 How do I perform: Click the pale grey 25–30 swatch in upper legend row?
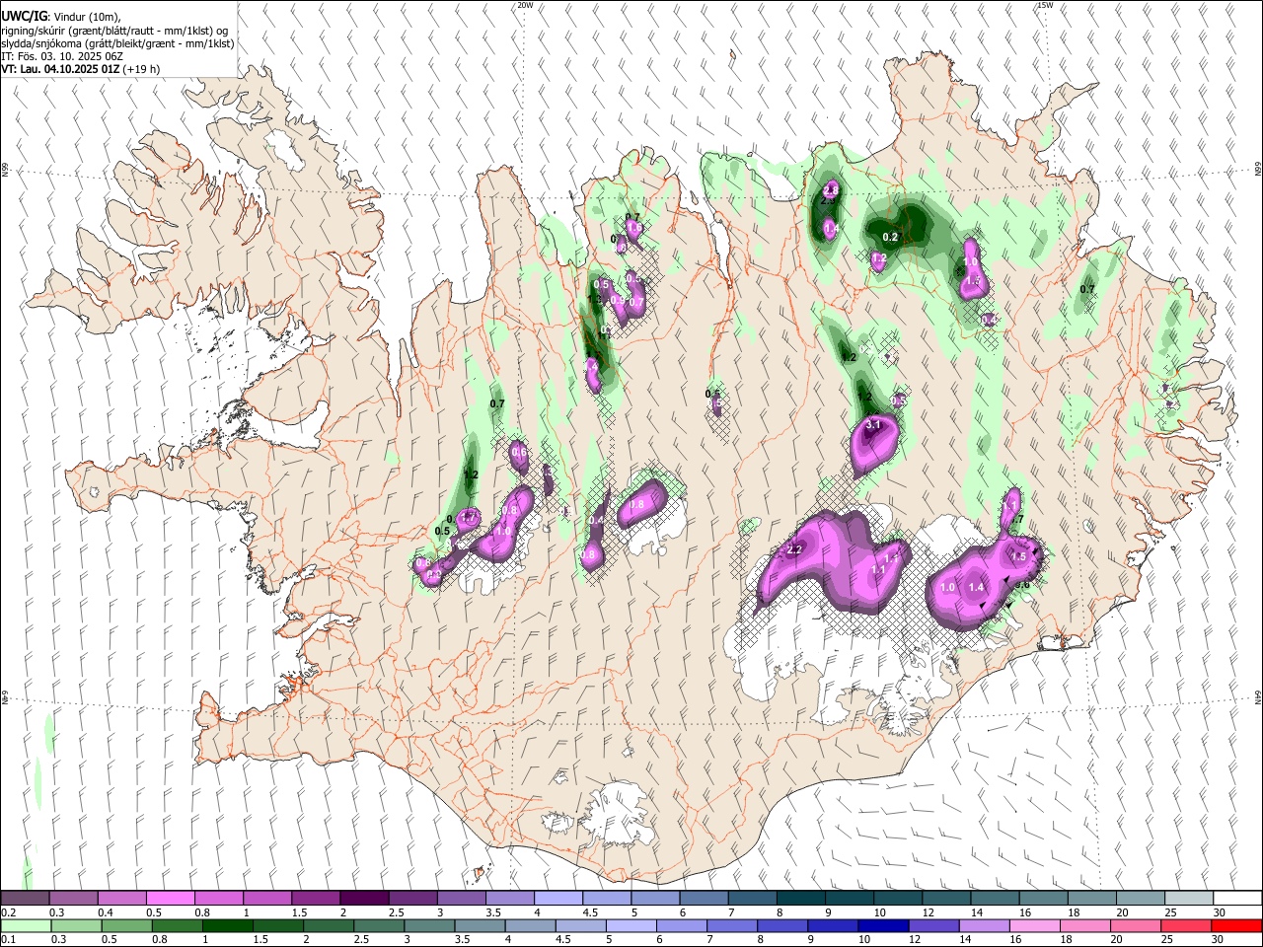1188,899
